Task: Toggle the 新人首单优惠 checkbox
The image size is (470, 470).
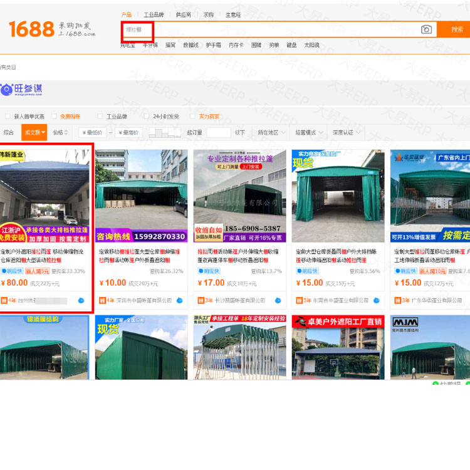Action: click(8, 117)
